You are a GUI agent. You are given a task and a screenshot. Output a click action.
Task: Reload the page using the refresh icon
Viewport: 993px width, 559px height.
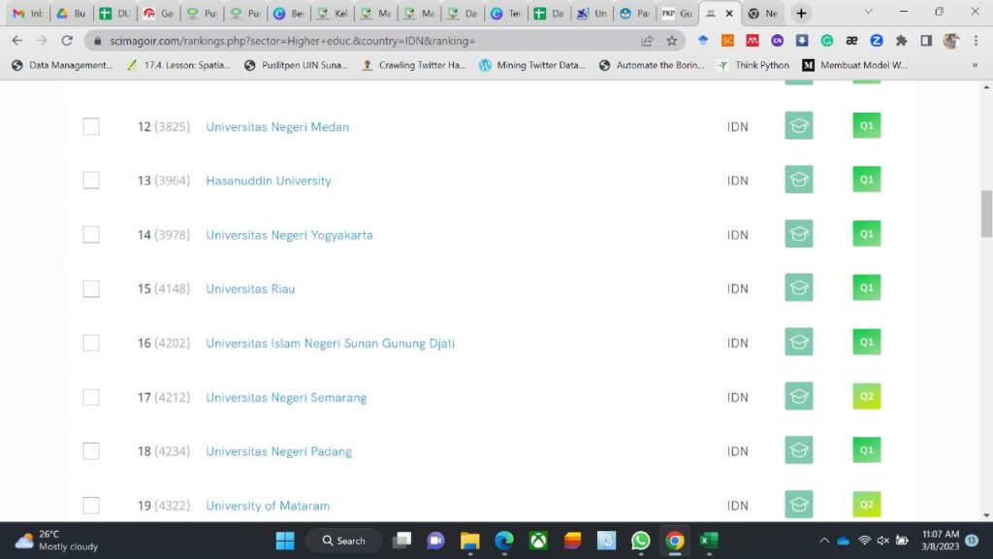click(x=67, y=41)
